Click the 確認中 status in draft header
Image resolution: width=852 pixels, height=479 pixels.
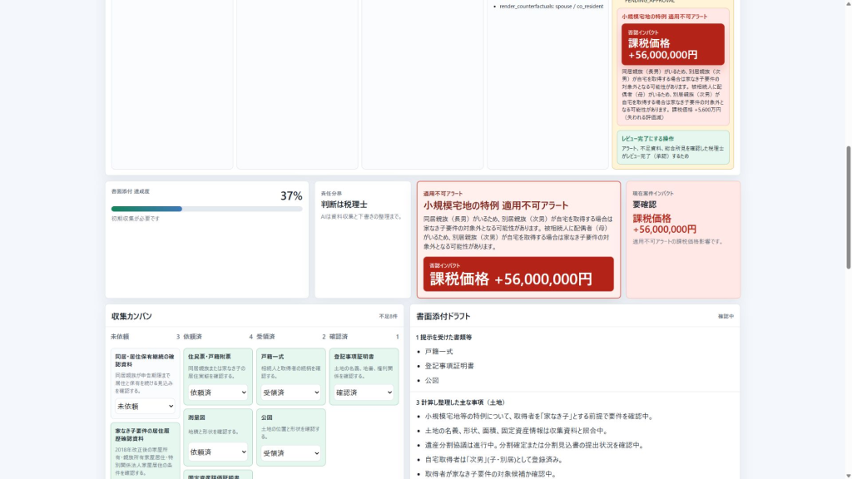pyautogui.click(x=726, y=316)
